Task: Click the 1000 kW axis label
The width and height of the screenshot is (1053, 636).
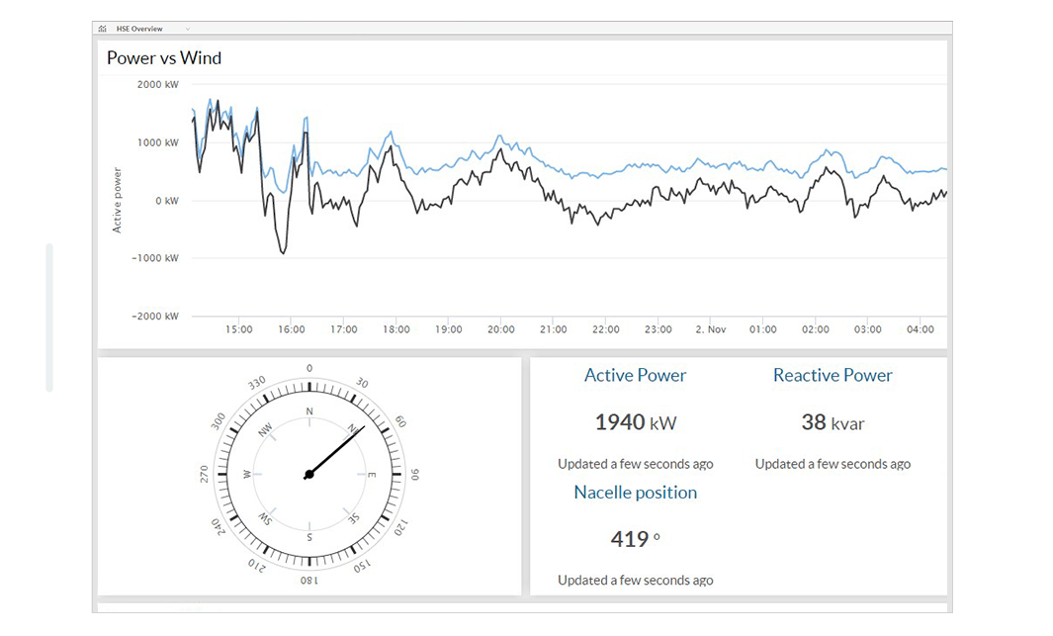Action: [158, 142]
